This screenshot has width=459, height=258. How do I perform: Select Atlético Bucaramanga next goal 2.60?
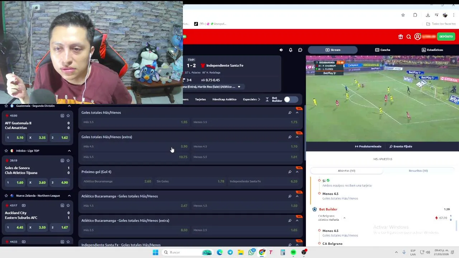(117, 181)
